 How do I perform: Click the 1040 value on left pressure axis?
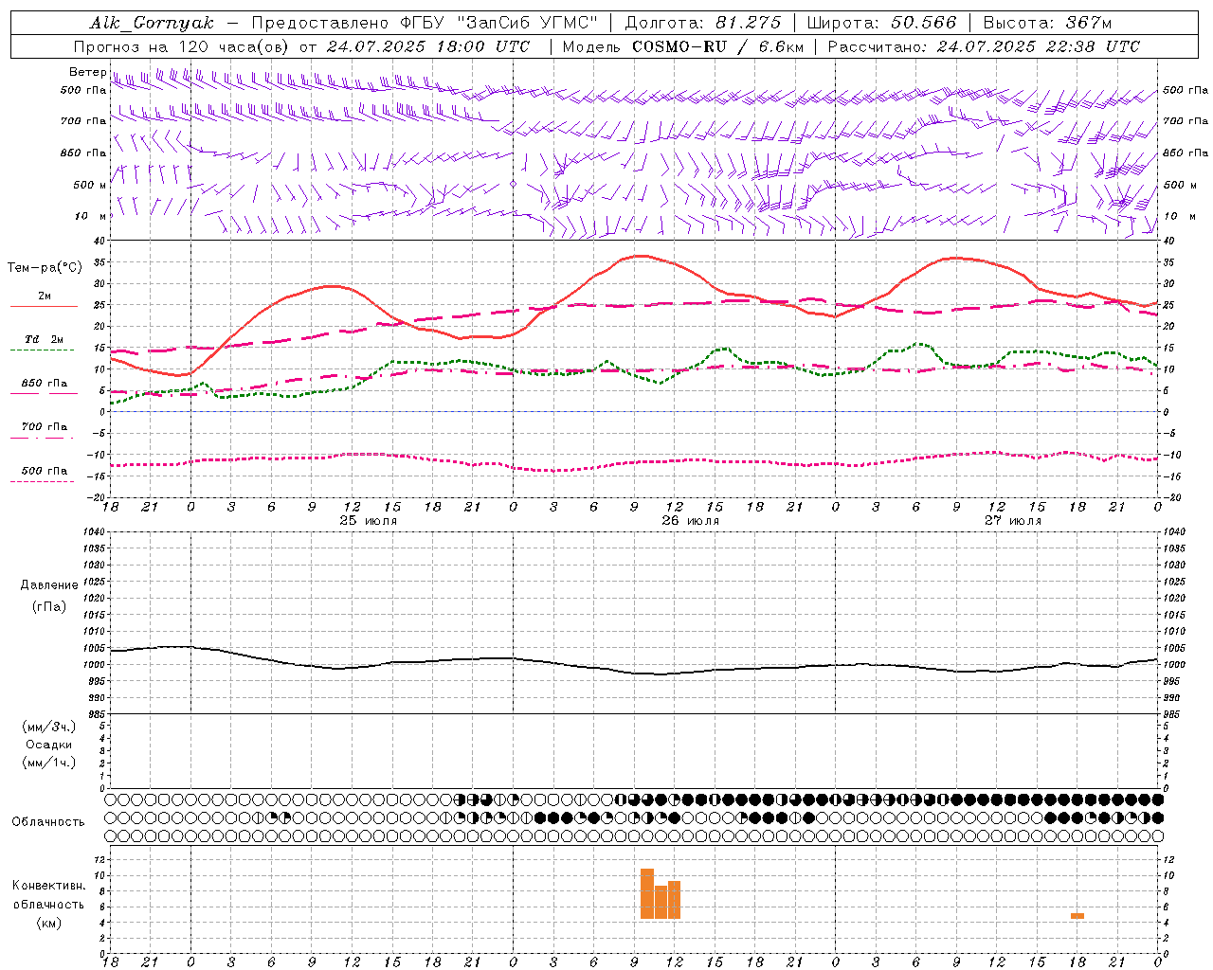tap(94, 531)
